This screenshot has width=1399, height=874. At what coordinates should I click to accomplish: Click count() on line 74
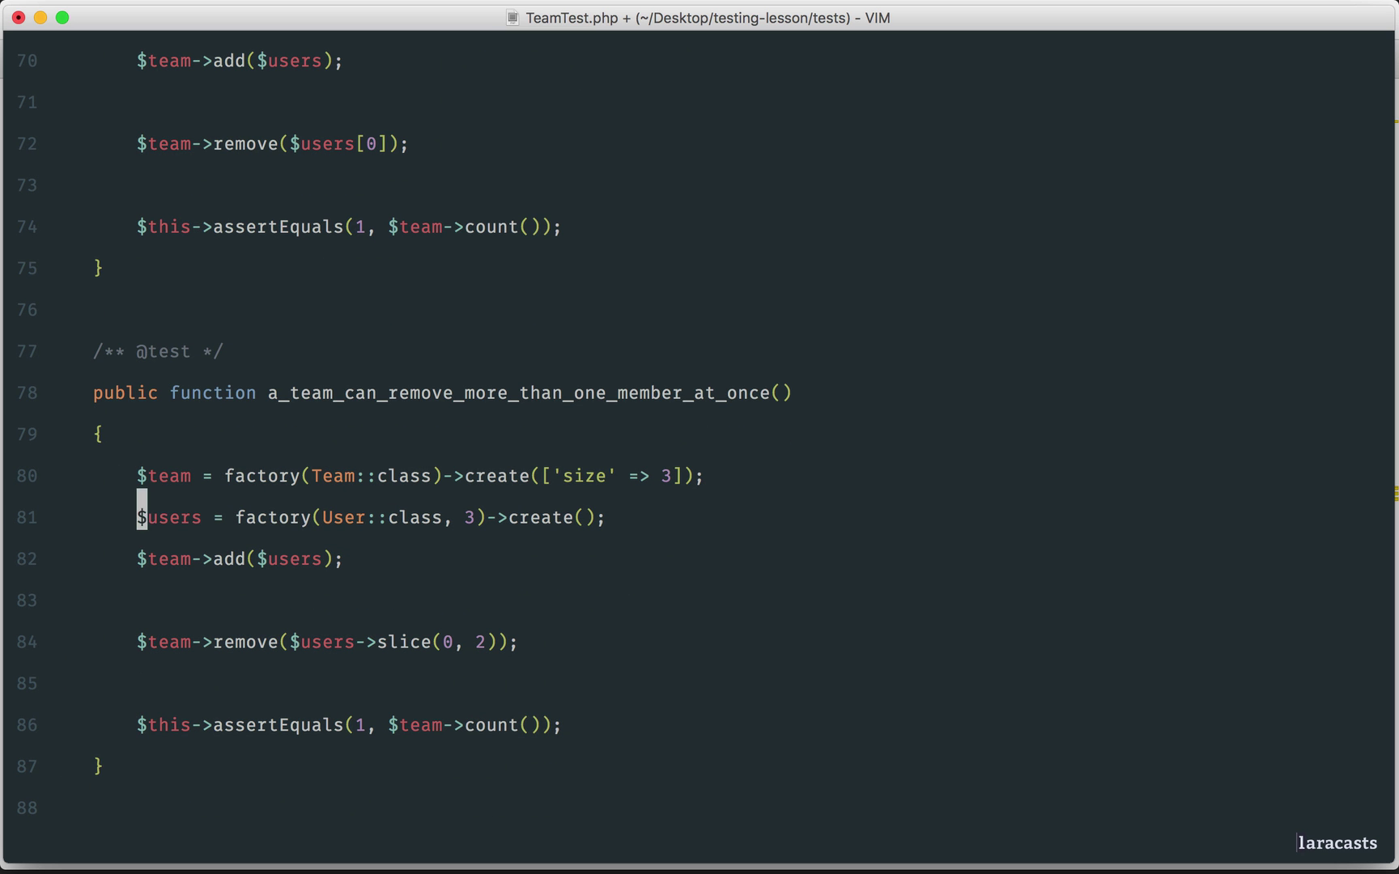(502, 227)
